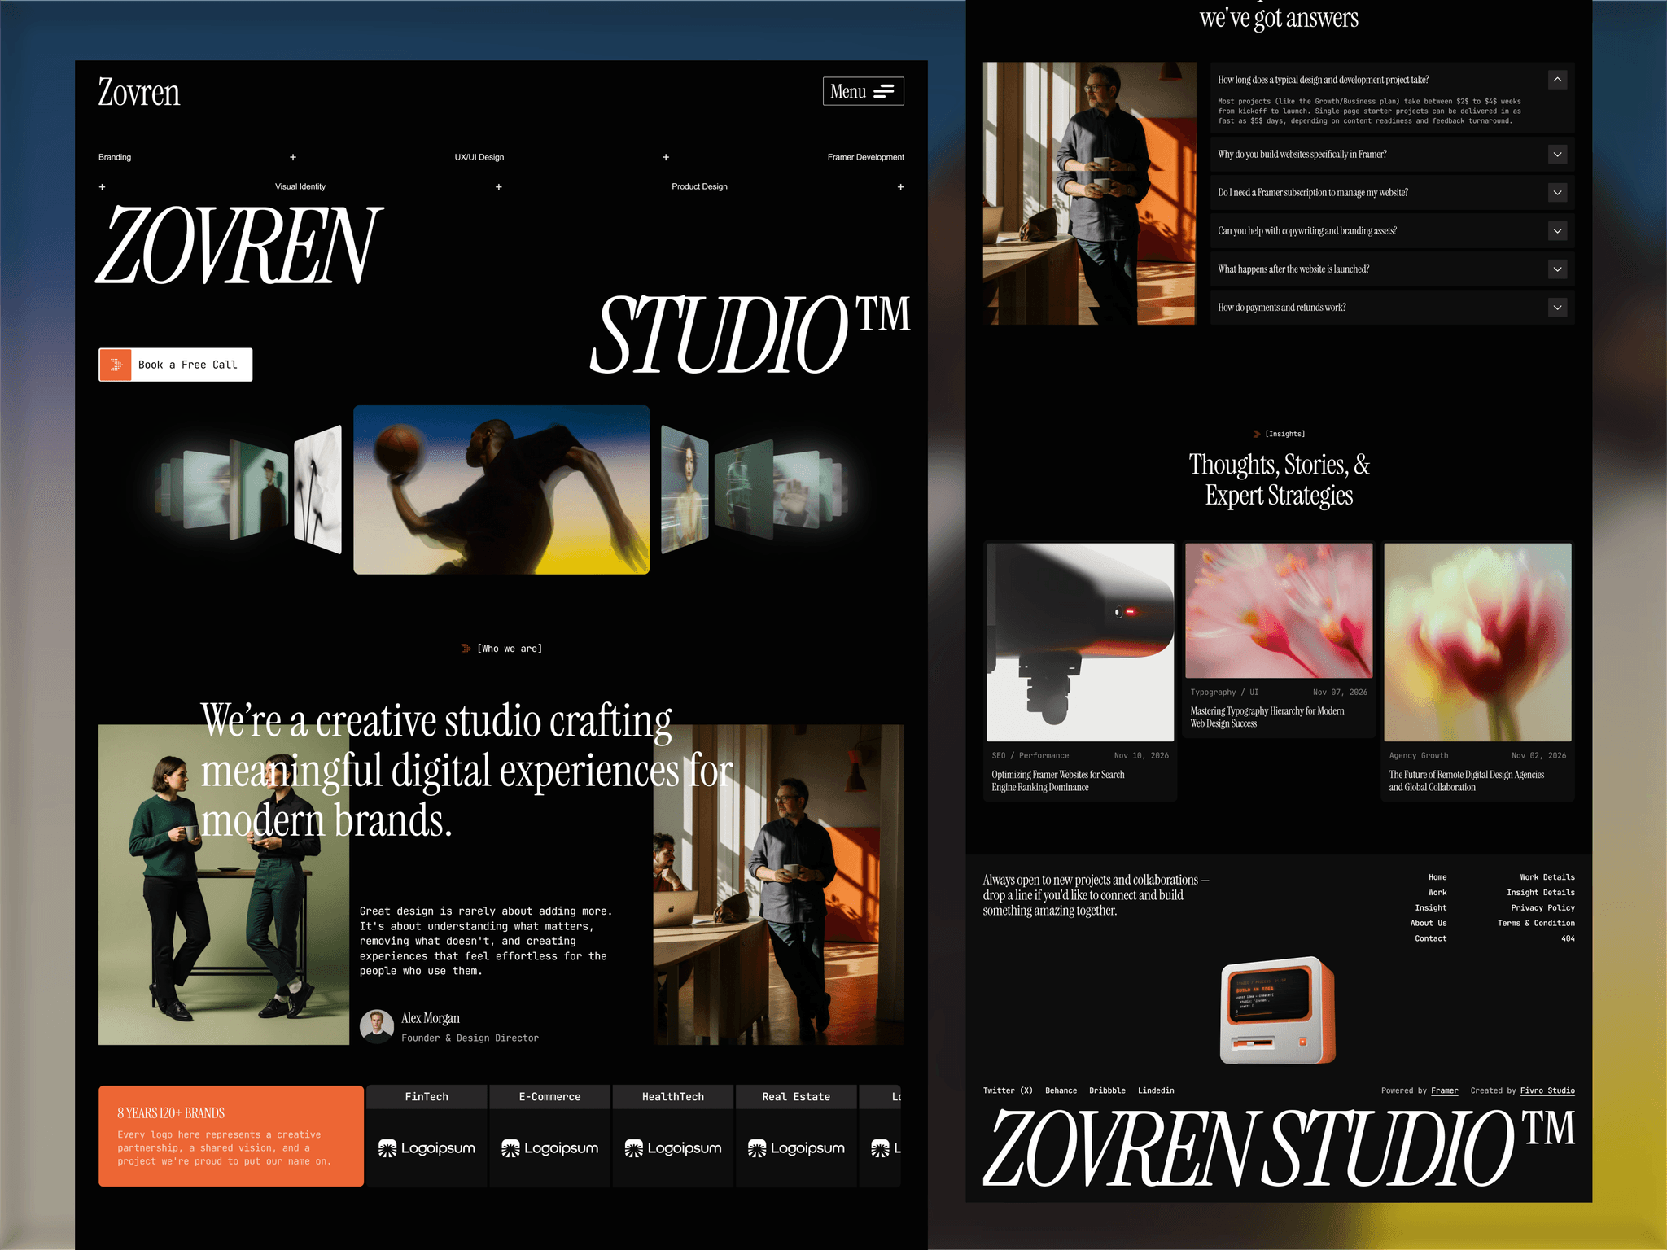Click Logoipsum logo under E-Commerce
Image resolution: width=1667 pixels, height=1250 pixels.
point(550,1148)
